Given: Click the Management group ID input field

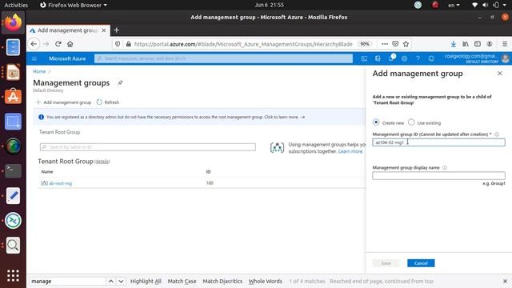Looking at the screenshot, I should 438,142.
